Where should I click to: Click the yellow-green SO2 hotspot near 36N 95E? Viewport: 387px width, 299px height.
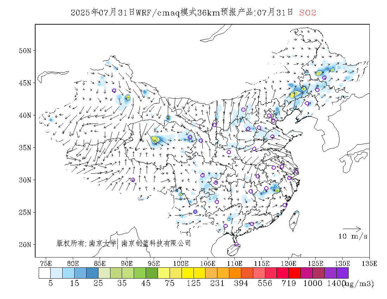coord(155,139)
